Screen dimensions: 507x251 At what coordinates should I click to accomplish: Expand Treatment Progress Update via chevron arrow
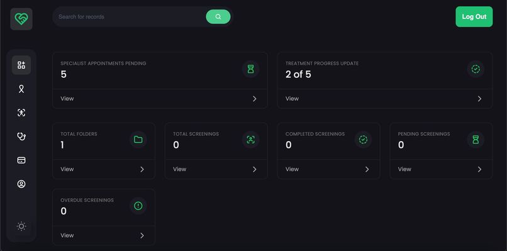tap(479, 99)
